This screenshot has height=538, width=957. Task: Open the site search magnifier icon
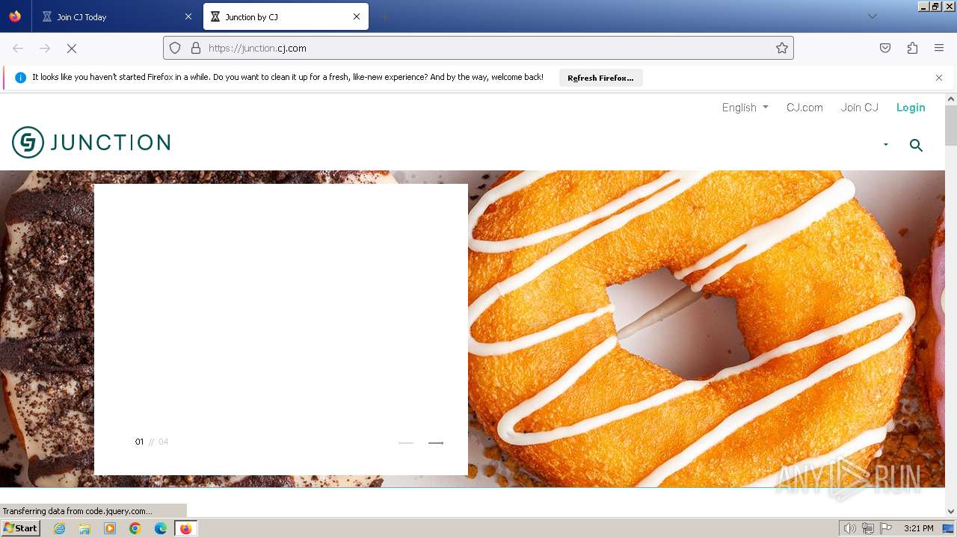916,145
